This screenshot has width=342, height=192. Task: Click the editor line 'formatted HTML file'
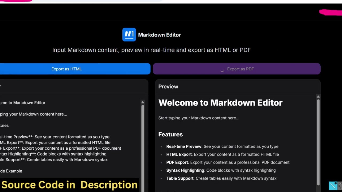(55, 143)
